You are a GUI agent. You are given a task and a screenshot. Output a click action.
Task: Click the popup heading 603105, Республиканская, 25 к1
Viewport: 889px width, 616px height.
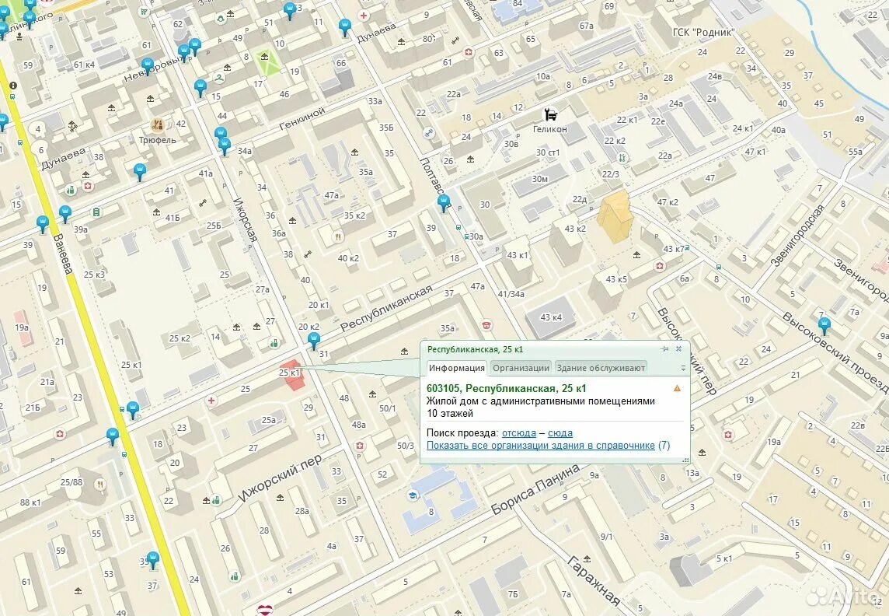[x=507, y=389]
